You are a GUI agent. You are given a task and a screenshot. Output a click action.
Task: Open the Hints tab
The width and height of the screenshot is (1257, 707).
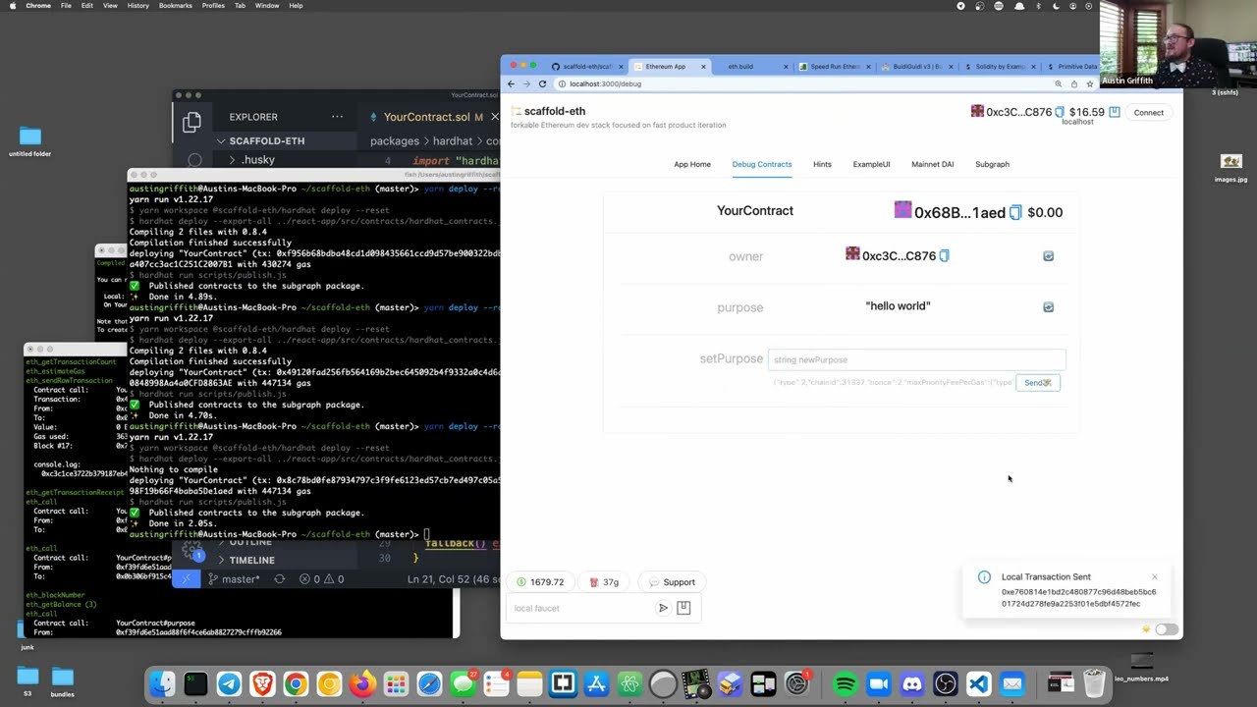coord(822,164)
